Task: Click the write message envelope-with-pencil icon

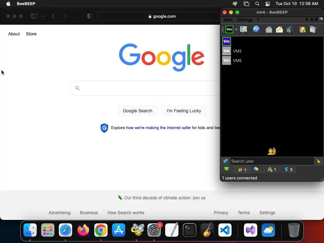Action: (x=279, y=29)
